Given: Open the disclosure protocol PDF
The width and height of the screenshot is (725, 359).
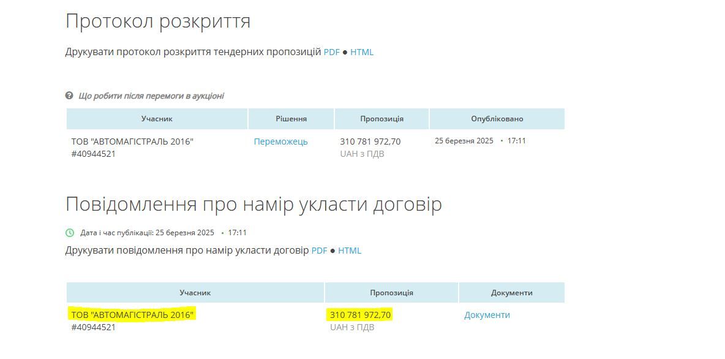Looking at the screenshot, I should (x=332, y=52).
